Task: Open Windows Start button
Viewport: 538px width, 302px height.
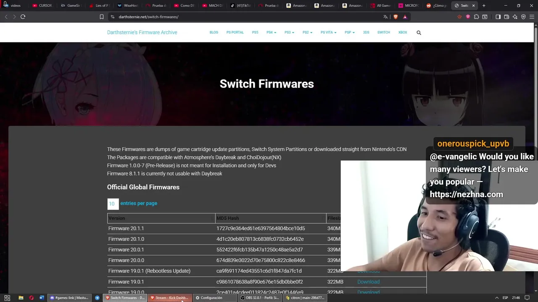Action: [7, 298]
